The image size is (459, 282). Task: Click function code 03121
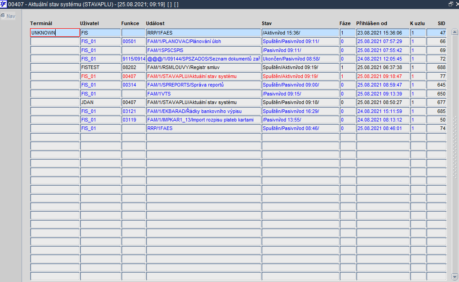pyautogui.click(x=133, y=111)
